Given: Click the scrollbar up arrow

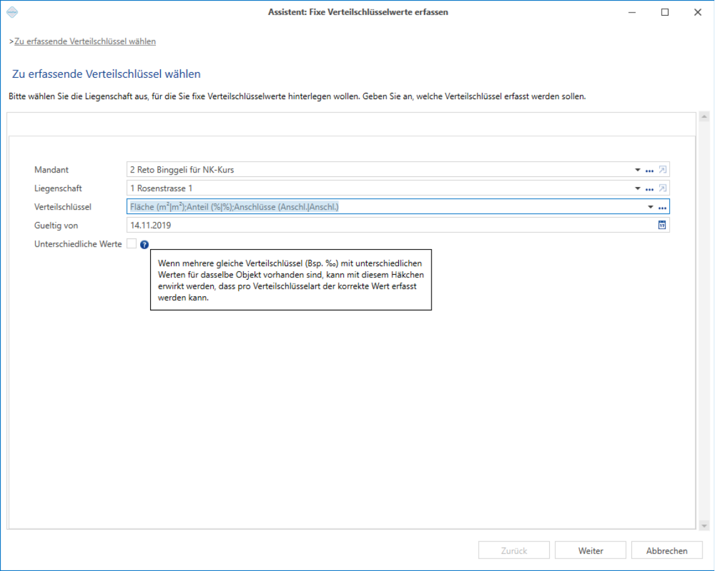Looking at the screenshot, I should pyautogui.click(x=704, y=117).
